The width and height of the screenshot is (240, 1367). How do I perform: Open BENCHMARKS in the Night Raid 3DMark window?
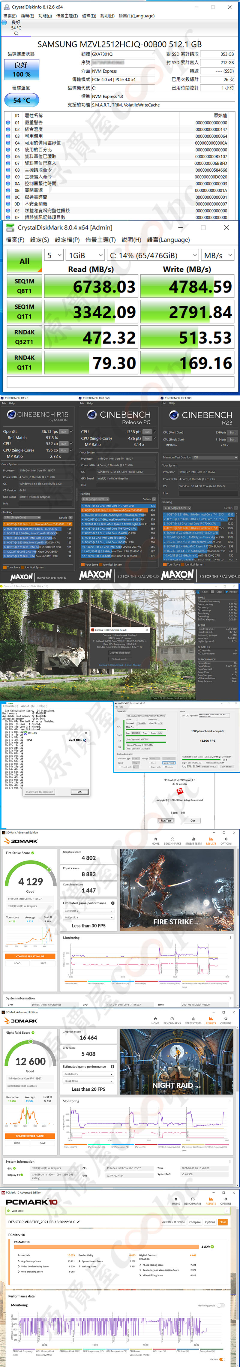point(172,1021)
